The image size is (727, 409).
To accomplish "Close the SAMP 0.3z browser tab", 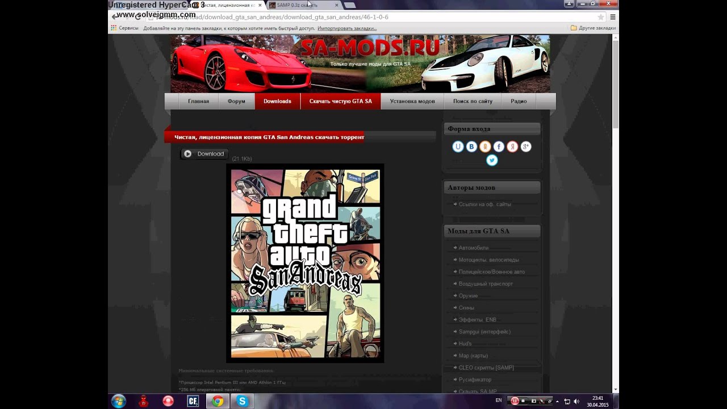I will (x=337, y=5).
